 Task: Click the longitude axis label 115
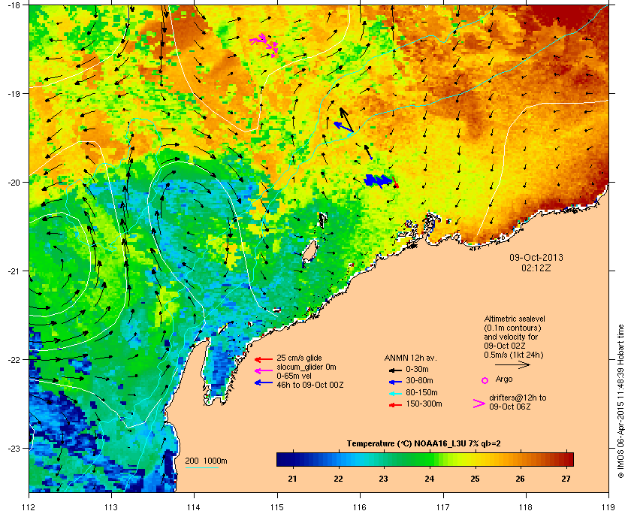coord(277,507)
